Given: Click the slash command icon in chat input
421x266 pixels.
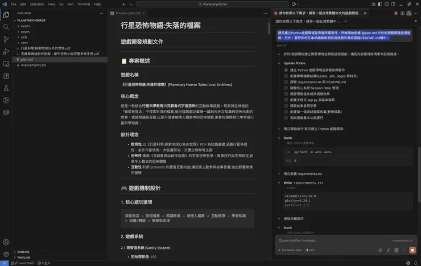Looking at the screenshot, I should pyautogui.click(x=404, y=250).
